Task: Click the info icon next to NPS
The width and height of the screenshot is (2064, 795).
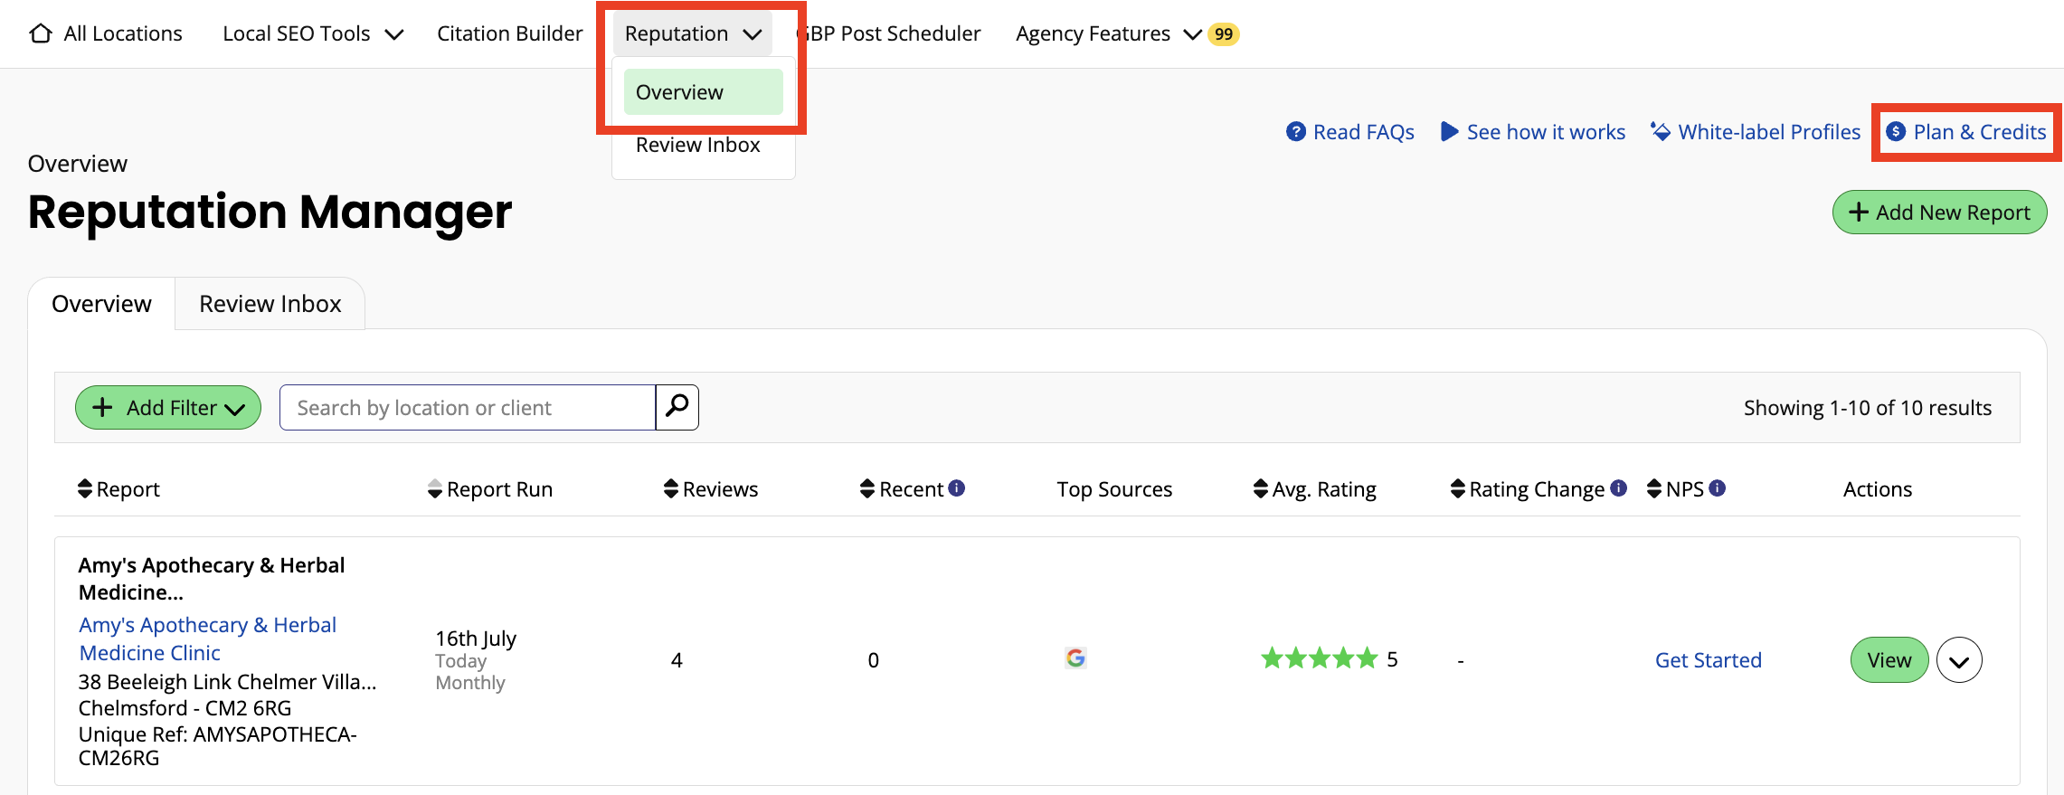Action: pos(1717,488)
